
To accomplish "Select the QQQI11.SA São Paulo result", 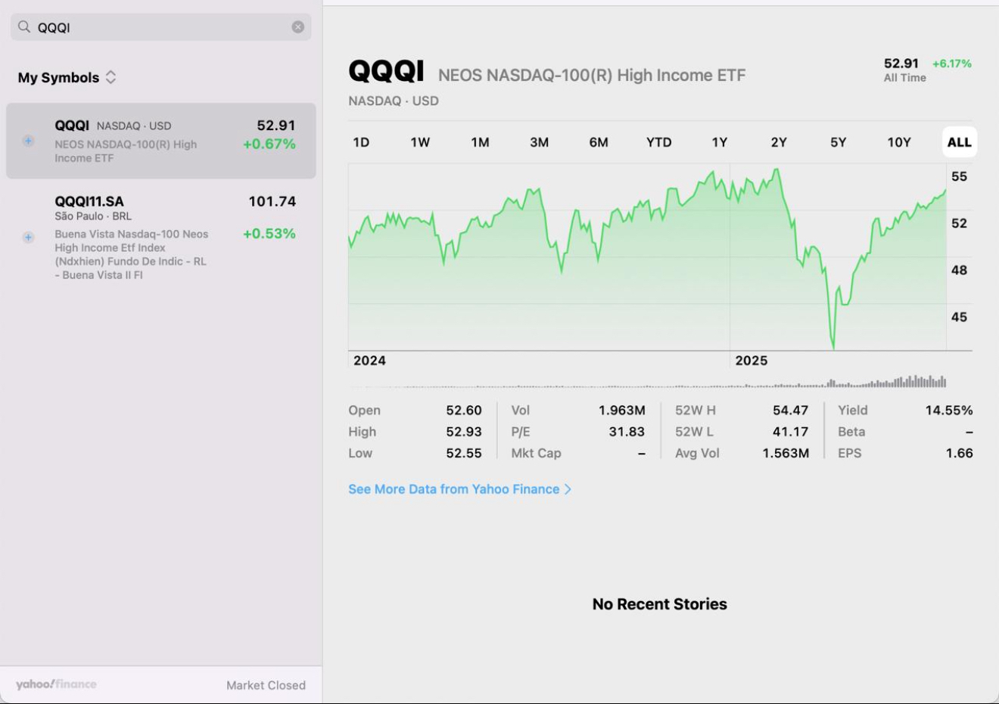I will 161,237.
